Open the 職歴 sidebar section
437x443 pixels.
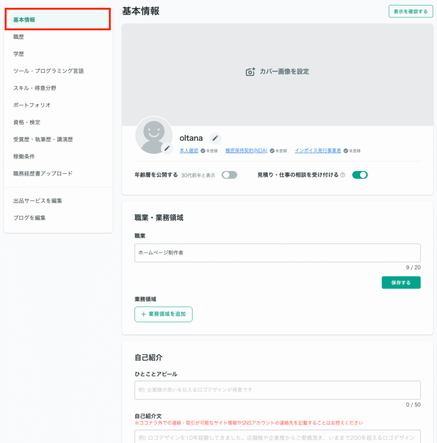[x=19, y=37]
